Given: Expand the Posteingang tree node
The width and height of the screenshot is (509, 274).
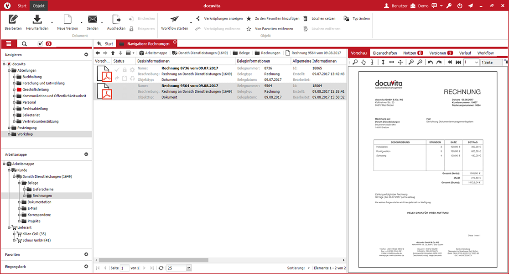Looking at the screenshot, I should [9, 128].
